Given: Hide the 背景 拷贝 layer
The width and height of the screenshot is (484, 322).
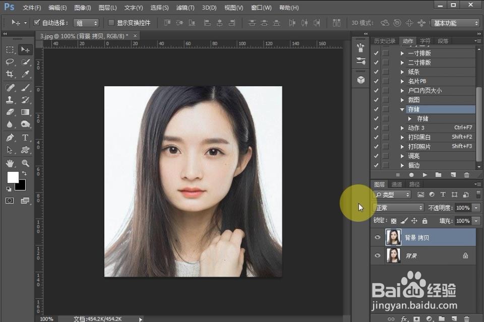Looking at the screenshot, I should coord(377,237).
